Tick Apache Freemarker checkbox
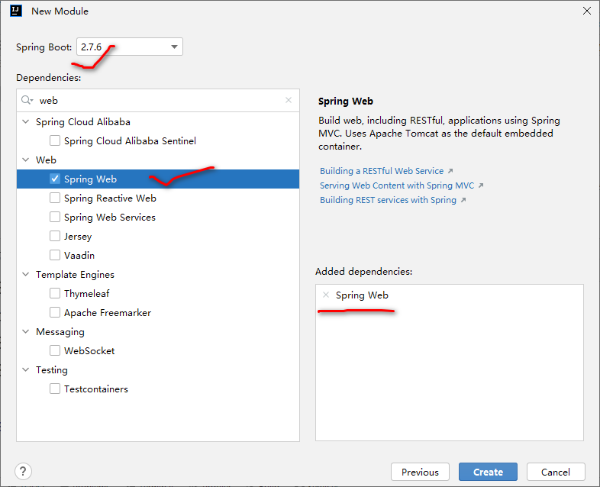This screenshot has height=487, width=600. tap(55, 312)
